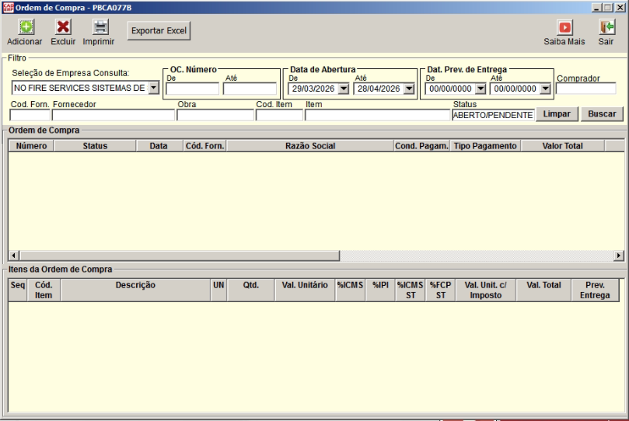Click the Sair exit door icon

[x=607, y=28]
